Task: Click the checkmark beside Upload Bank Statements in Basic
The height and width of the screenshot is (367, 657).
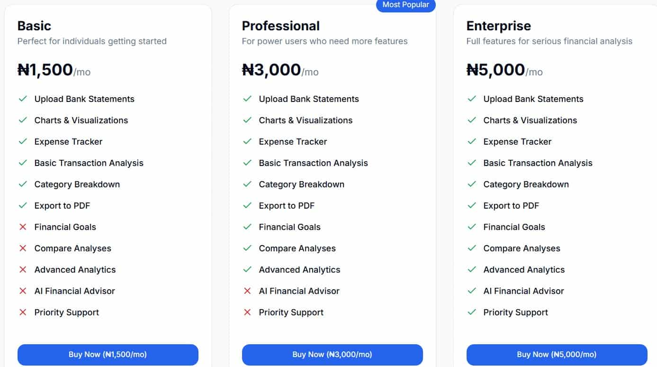Action: (x=23, y=99)
